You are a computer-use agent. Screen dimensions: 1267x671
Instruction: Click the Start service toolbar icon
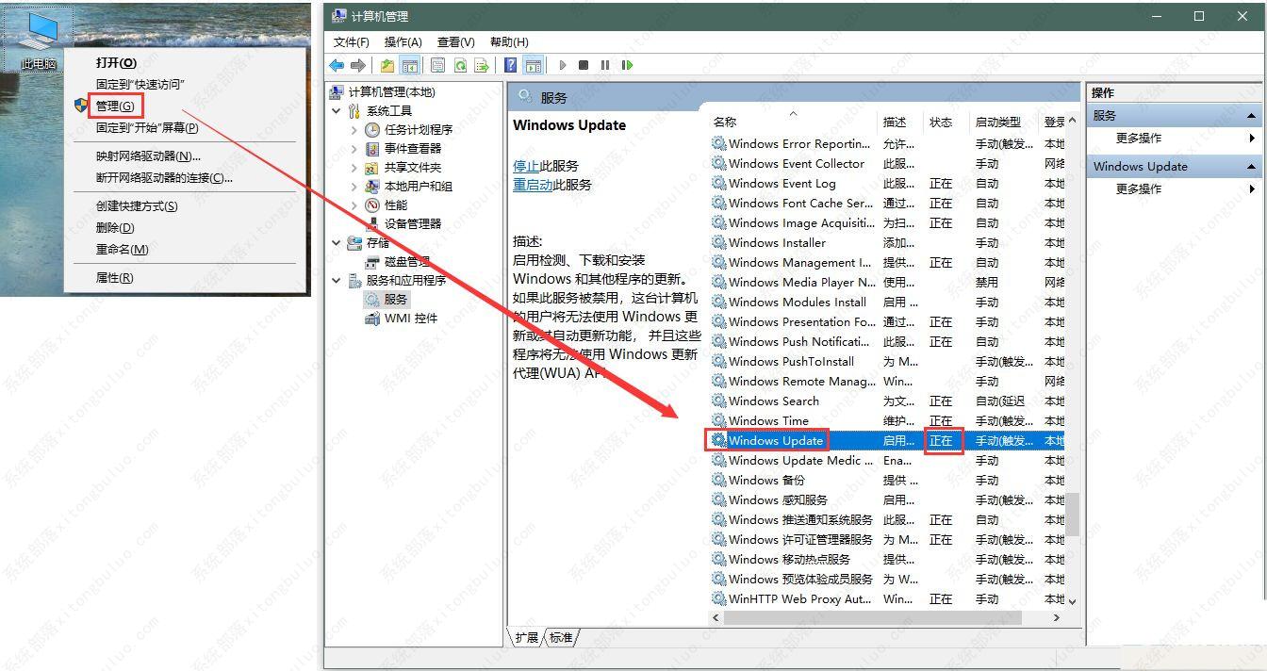[564, 65]
